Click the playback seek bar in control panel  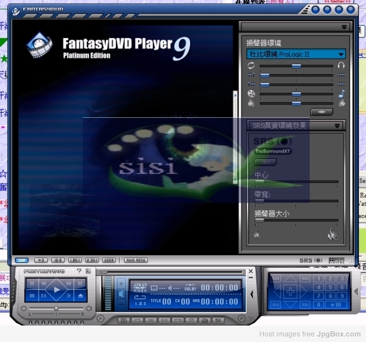(171, 272)
